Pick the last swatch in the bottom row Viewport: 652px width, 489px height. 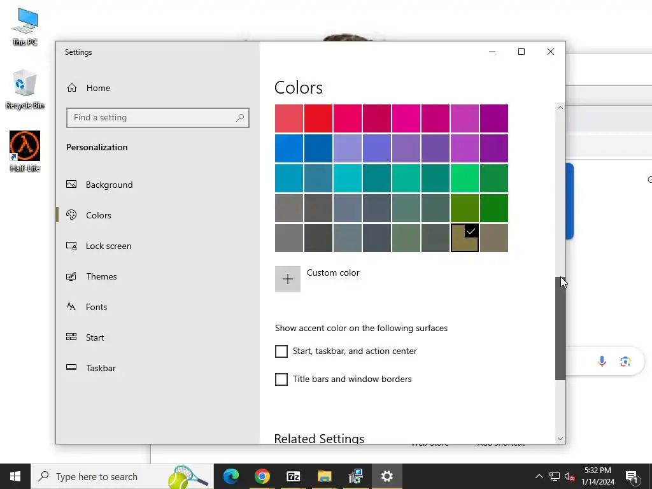click(494, 238)
